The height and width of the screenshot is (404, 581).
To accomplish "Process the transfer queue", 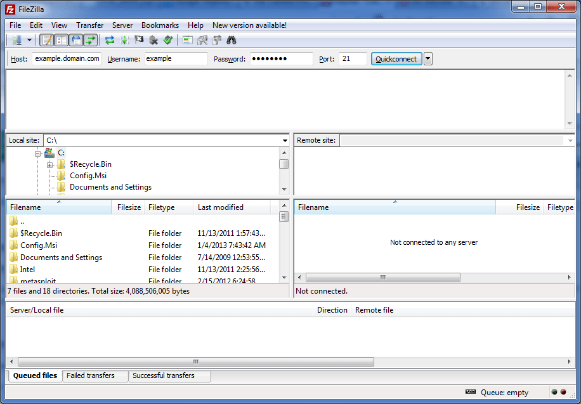I will coord(123,39).
